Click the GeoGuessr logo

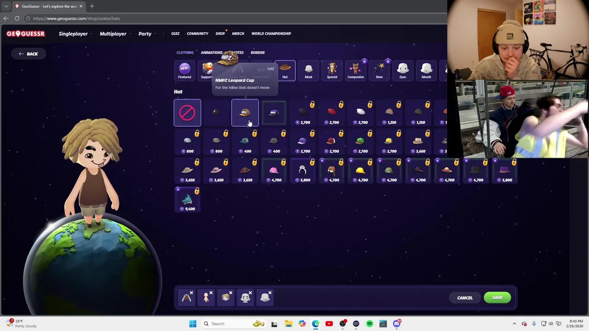(x=26, y=34)
